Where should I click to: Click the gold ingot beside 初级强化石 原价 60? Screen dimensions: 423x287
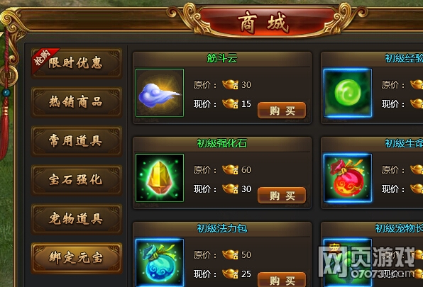pos(230,170)
